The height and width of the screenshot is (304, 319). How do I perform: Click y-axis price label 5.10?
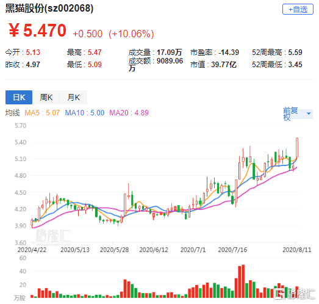click(21, 159)
